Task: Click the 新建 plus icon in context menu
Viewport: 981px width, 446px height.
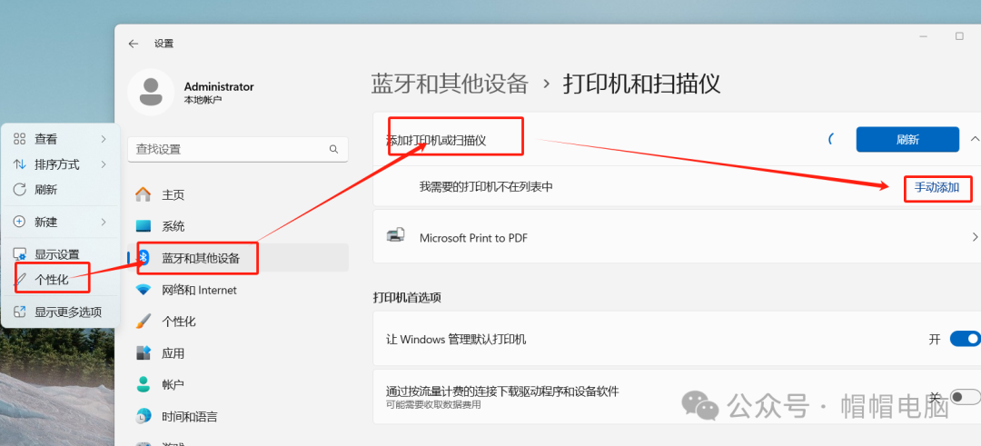Action: point(19,222)
